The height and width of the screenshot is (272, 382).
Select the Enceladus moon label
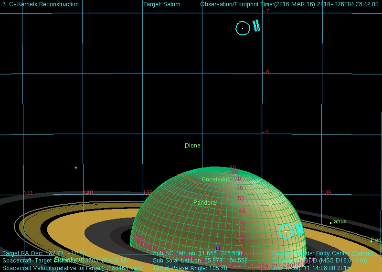(216, 179)
